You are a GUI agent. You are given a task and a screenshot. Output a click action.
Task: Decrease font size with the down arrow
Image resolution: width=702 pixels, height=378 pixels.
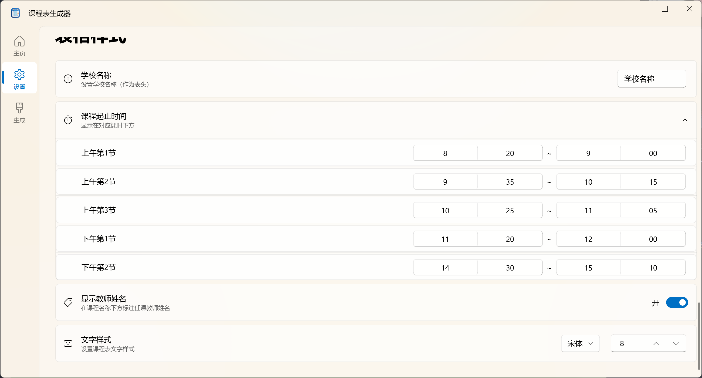[676, 343]
